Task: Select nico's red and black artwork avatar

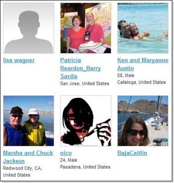Action: click(x=85, y=121)
